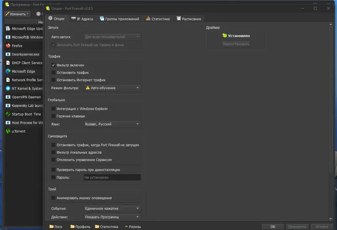337x230 pixels.
Task: Click the µTorrent icon in Programs list
Action: [8, 131]
